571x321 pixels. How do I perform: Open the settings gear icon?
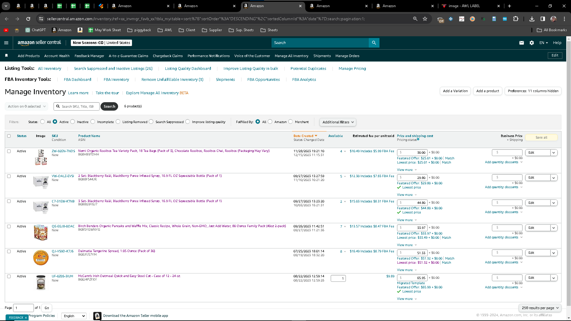tap(532, 43)
